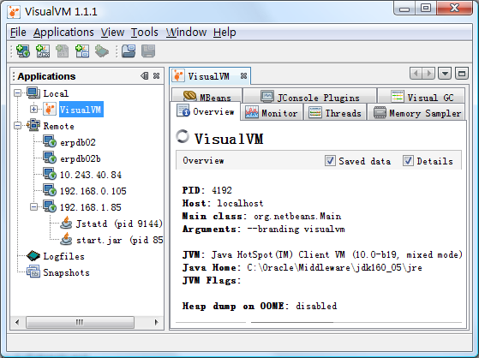
Task: Click the Add Application Snapshot toolbar icon
Action: [x=82, y=51]
